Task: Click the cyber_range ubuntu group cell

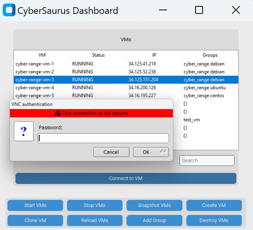Action: click(204, 88)
